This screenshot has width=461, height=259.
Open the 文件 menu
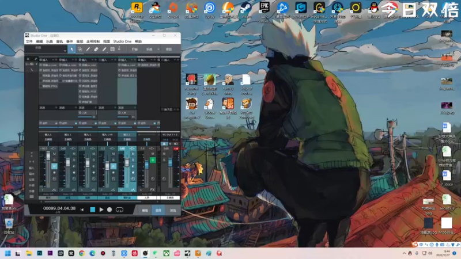coord(29,41)
